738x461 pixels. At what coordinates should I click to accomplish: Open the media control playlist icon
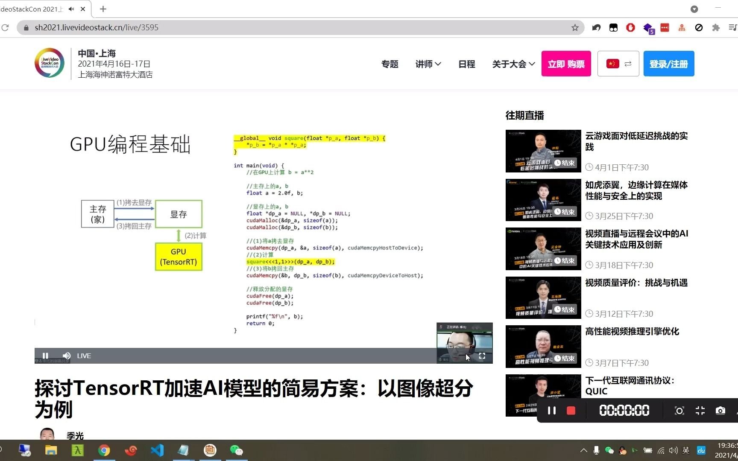[x=732, y=28]
